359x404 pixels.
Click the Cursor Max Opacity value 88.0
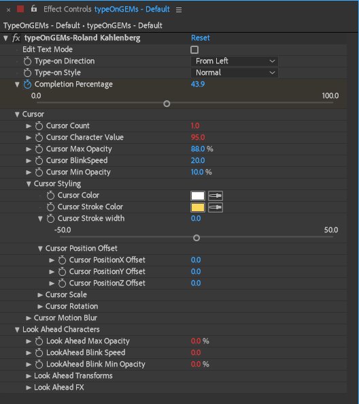[198, 149]
